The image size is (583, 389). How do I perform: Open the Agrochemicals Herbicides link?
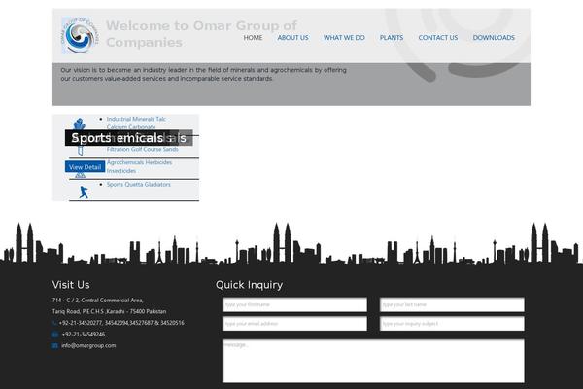click(139, 162)
